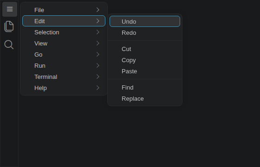
Task: Choose Undo from Edit submenu
Action: 145,21
